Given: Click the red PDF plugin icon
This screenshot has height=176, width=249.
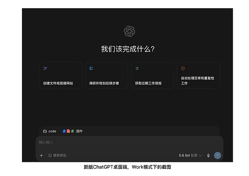Looking at the screenshot, I should coord(68,131).
